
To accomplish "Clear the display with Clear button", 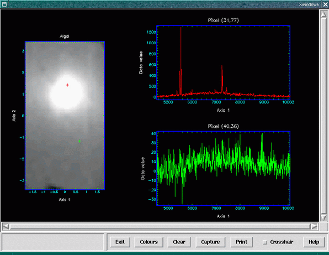I will 179,242.
